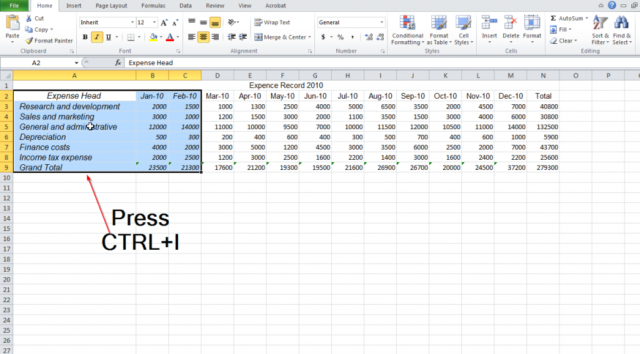Screen dimensions: 640x354
Task: Open Sort & Filter
Action: point(601,30)
